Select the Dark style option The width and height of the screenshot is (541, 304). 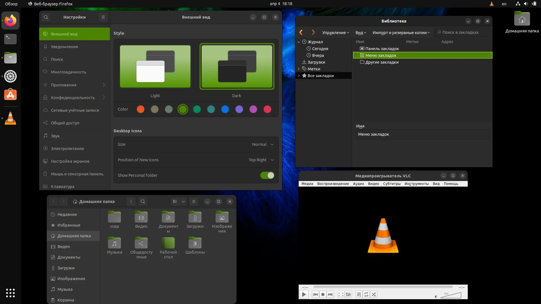[237, 67]
